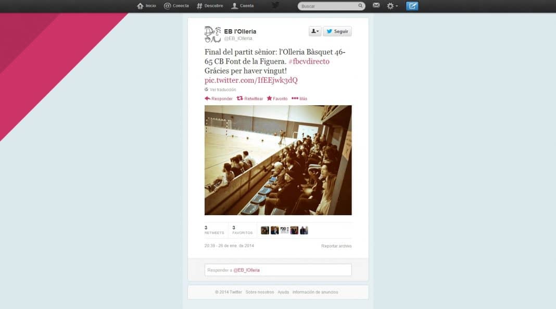
Task: Open the #fbcvdirecto hashtag link
Action: [309, 61]
